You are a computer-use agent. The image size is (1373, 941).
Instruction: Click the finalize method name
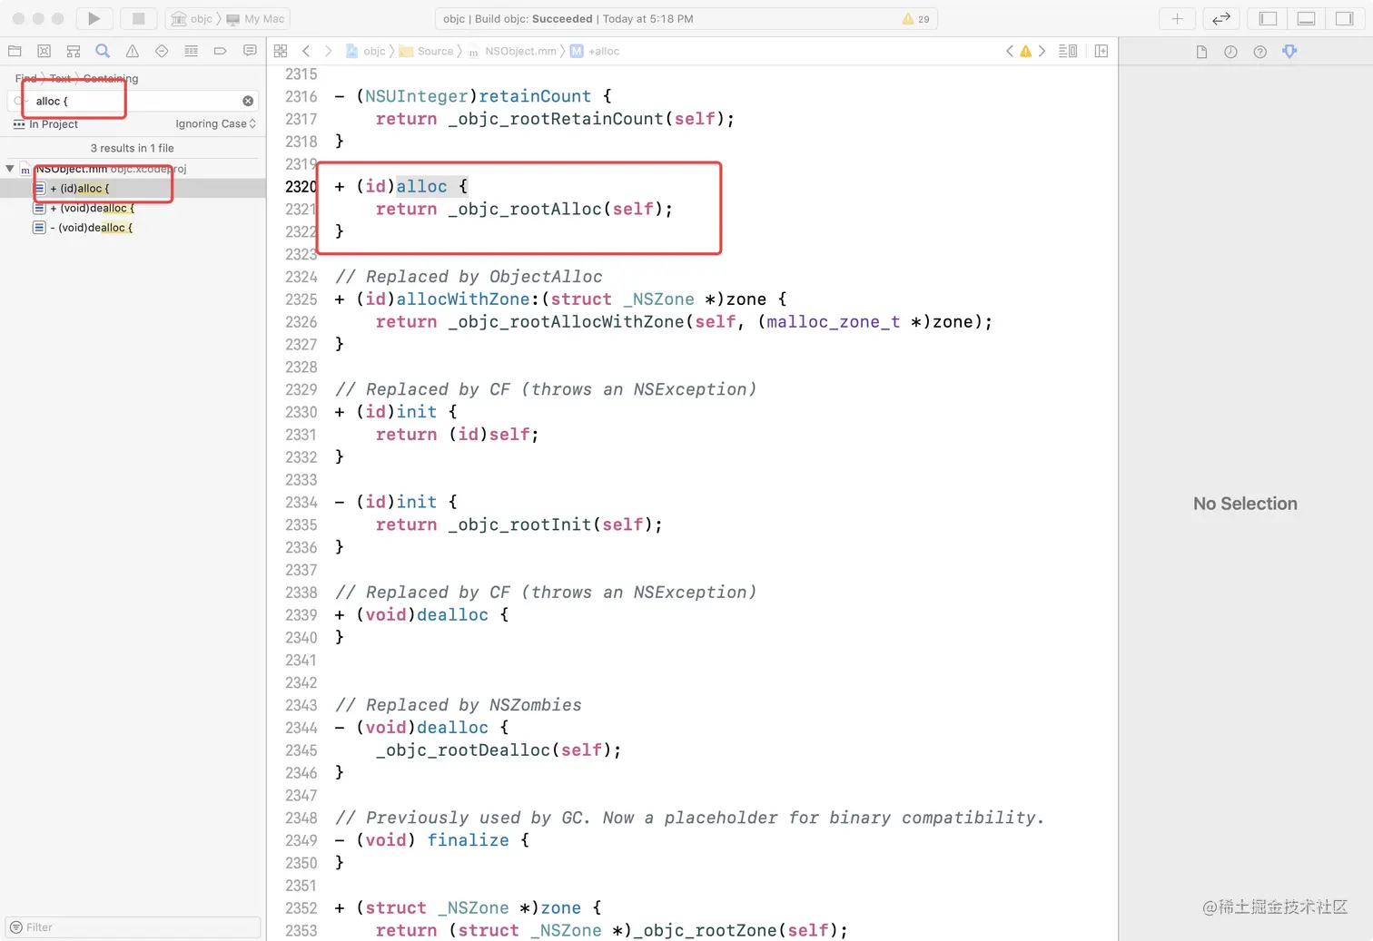pyautogui.click(x=469, y=840)
